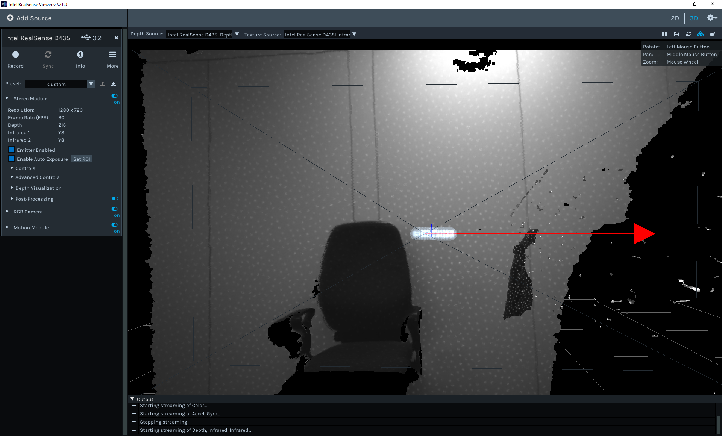Click the Sync icon
The image size is (722, 436).
pos(48,54)
